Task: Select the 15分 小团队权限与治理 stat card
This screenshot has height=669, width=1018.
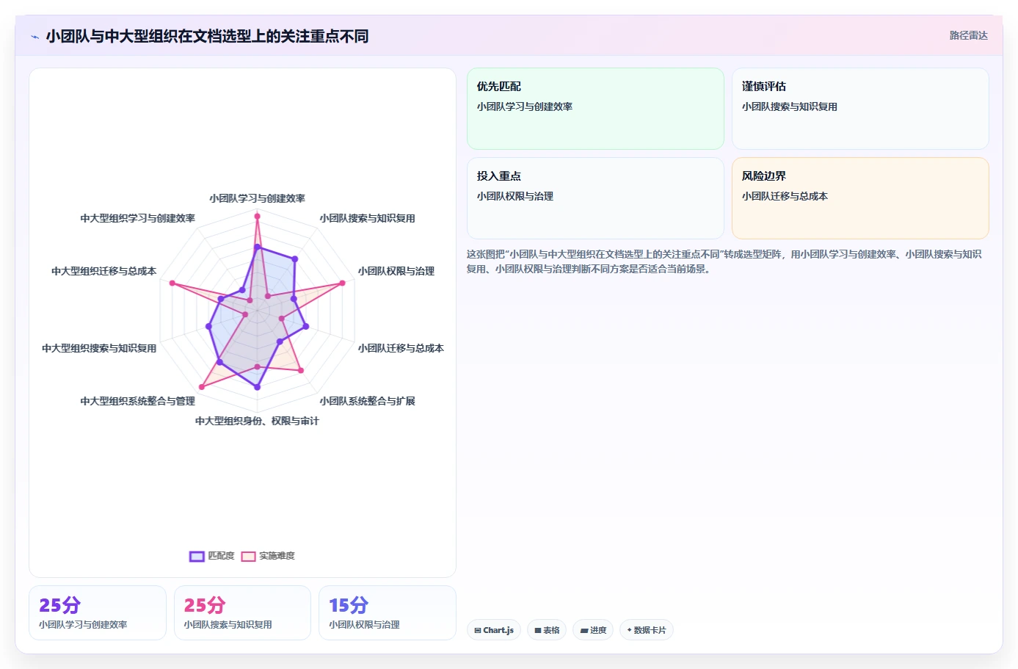Action: (388, 612)
